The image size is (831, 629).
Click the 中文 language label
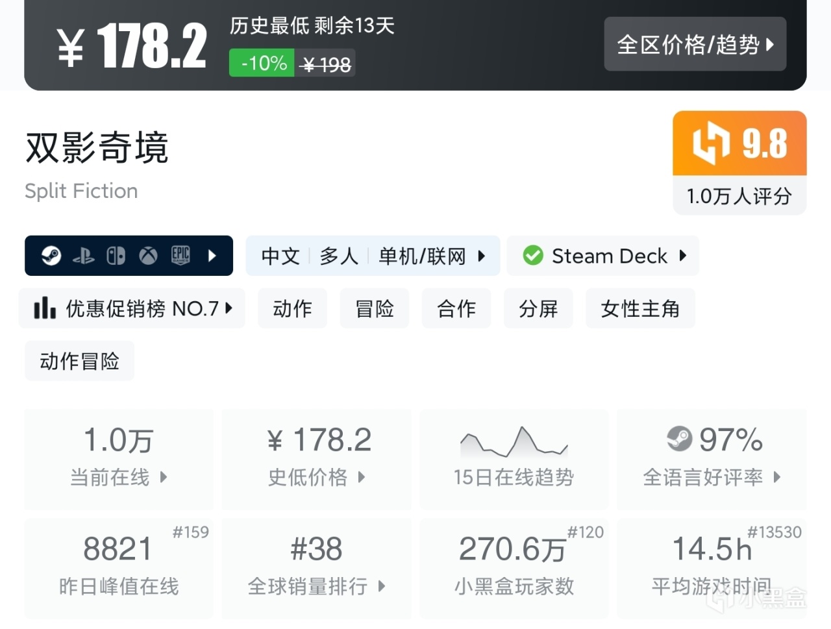[x=280, y=256]
